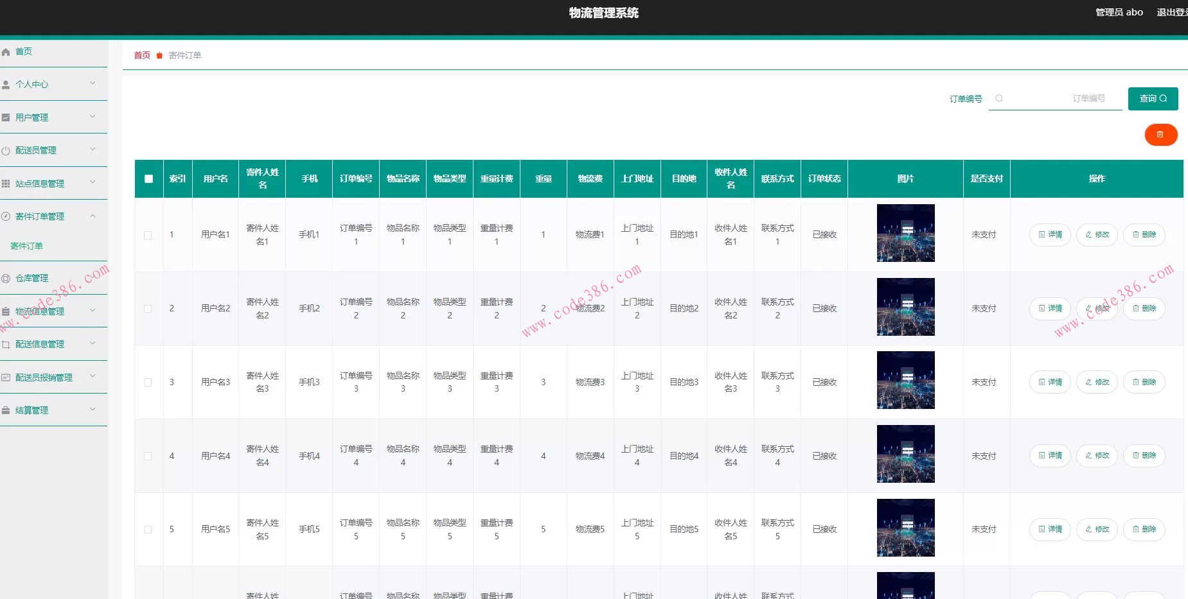Click the 订单编号 search input field
The height and width of the screenshot is (599, 1188).
[1060, 99]
